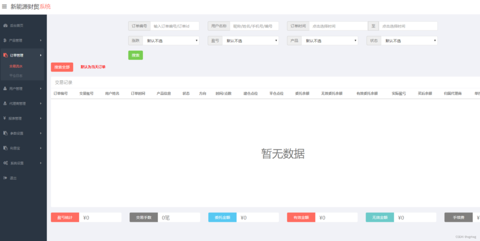The image size is (480, 241).
Task: Click the 报表管理 yen icon
Action: tap(5, 118)
